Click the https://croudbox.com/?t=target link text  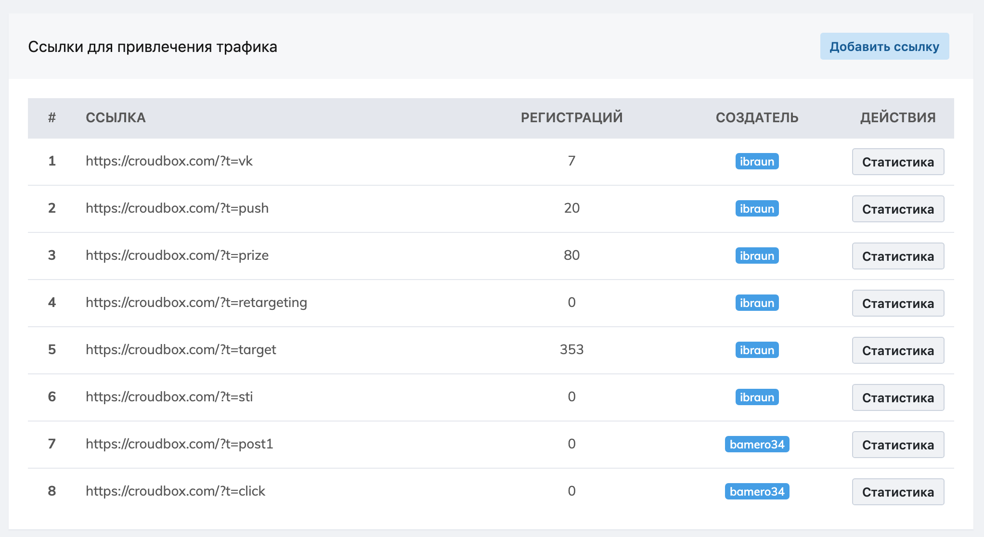click(x=181, y=349)
